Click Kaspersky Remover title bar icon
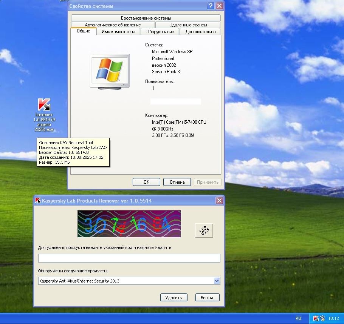Screen dimensions: 344x324 coord(37,201)
